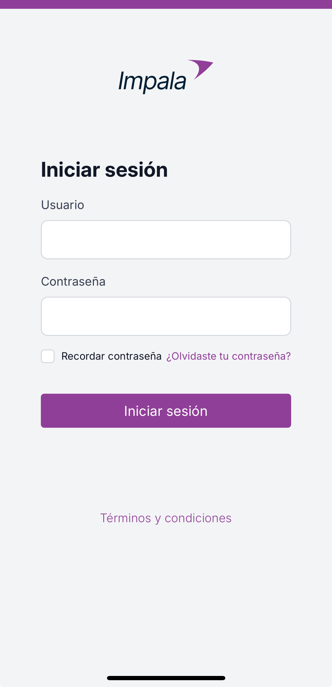This screenshot has width=332, height=687.
Task: Enable the remember password option
Action: tap(48, 356)
